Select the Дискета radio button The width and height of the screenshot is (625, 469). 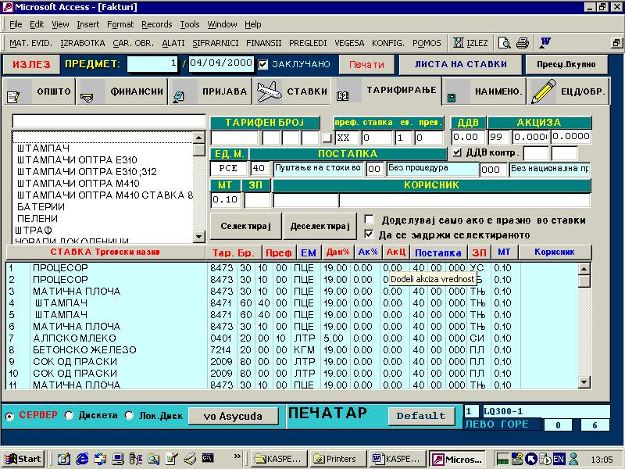[69, 416]
